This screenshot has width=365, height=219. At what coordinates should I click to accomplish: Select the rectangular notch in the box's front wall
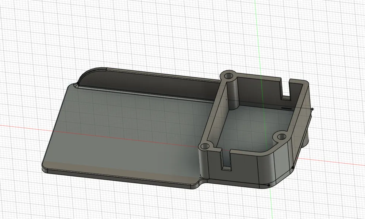click(x=226, y=160)
